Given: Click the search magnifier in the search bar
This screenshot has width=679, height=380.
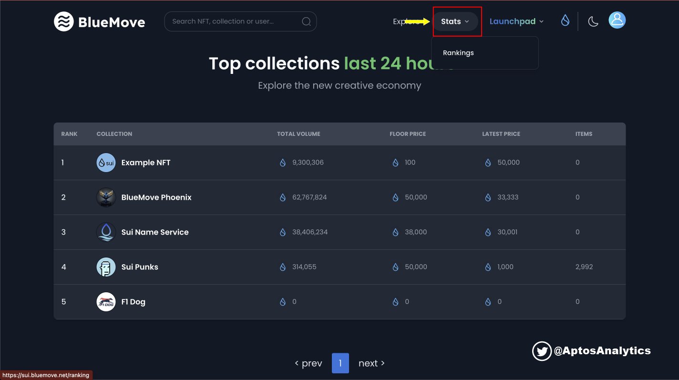Looking at the screenshot, I should 307,21.
